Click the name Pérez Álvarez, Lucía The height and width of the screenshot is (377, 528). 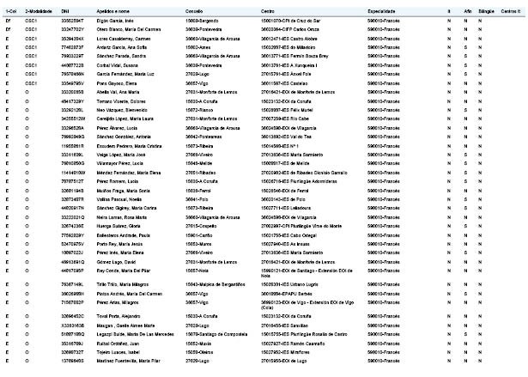(117, 128)
